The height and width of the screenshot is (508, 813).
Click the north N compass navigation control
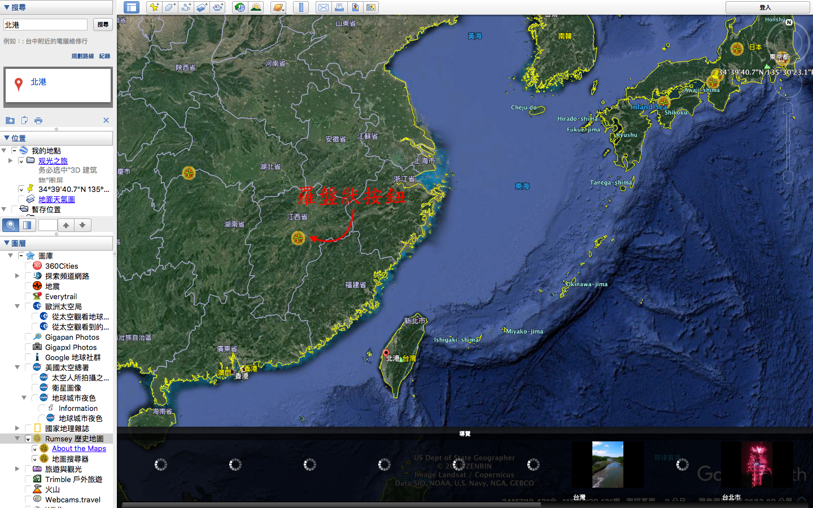coord(789,23)
